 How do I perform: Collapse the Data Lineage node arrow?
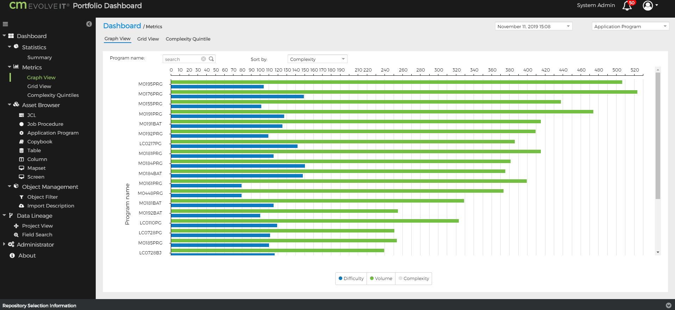(x=4, y=215)
